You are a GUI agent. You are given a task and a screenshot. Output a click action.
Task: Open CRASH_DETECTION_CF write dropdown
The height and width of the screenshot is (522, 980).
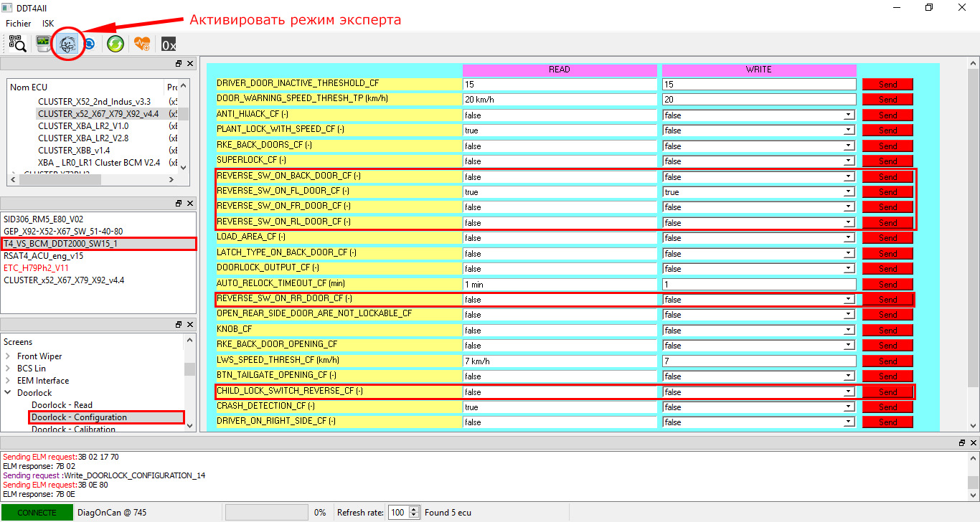[x=849, y=407]
